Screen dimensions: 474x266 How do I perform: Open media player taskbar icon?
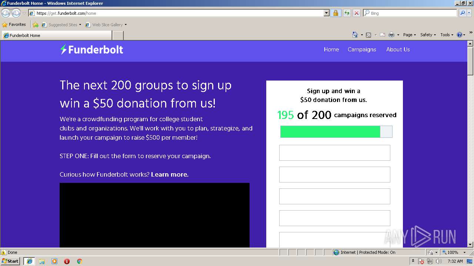(54, 261)
